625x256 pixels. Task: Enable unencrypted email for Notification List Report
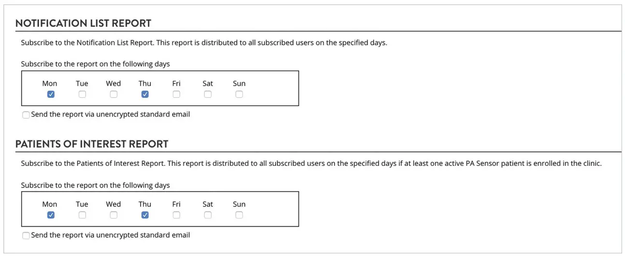tap(26, 115)
